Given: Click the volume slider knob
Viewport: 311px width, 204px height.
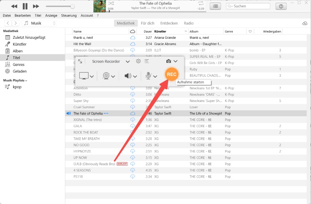Looking at the screenshot, I should point(73,6).
